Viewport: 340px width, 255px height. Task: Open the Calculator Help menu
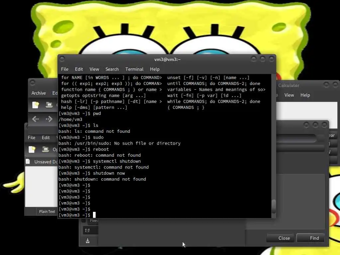(305, 95)
